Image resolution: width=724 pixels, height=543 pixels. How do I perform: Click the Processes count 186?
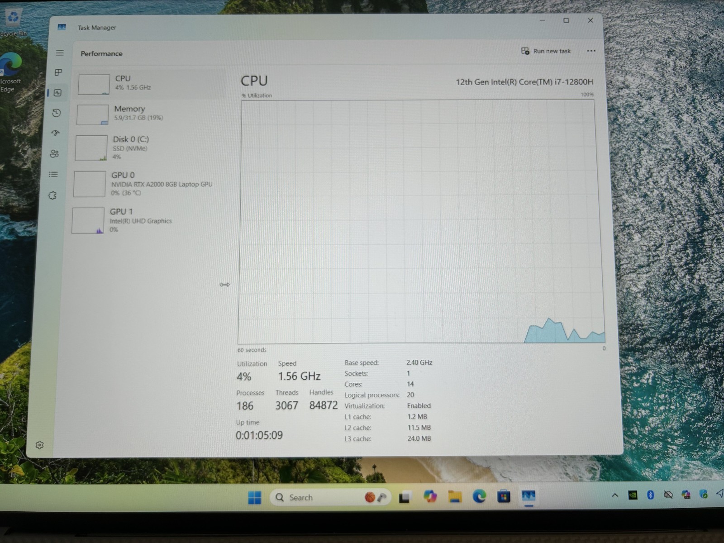tap(245, 406)
